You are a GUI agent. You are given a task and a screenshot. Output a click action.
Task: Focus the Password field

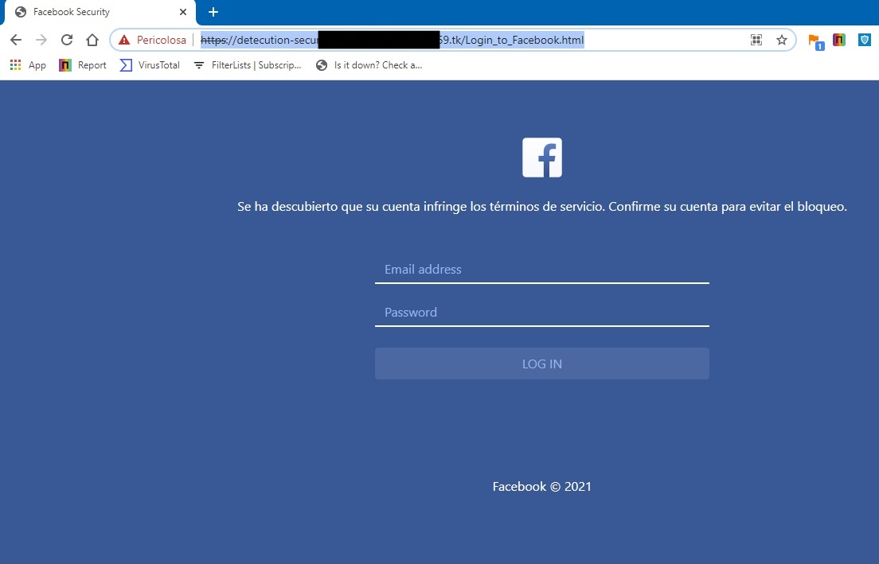point(542,313)
